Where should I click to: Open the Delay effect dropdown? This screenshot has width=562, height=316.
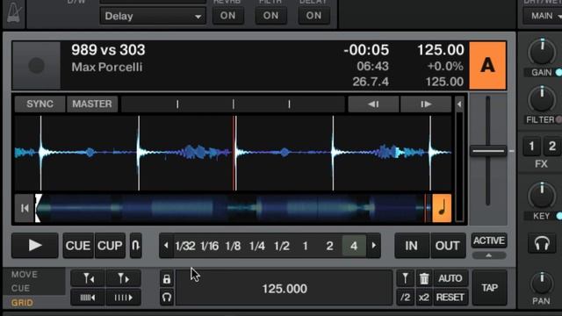coord(153,16)
